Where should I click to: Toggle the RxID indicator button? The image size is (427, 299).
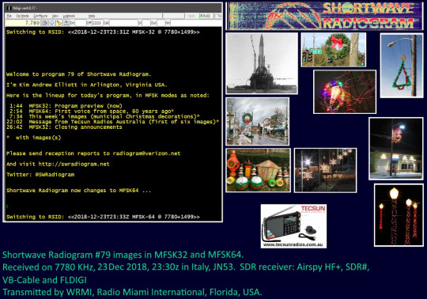(206, 16)
